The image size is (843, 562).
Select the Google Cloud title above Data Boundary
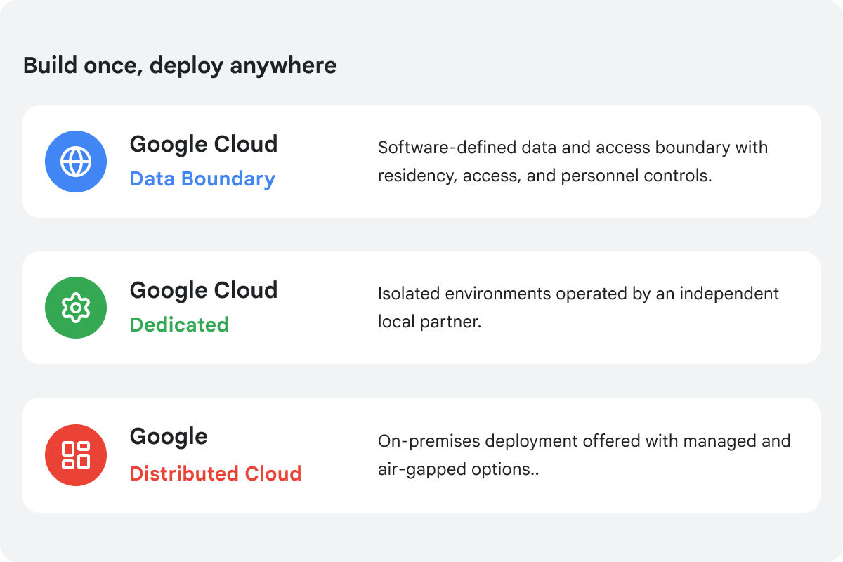204,144
